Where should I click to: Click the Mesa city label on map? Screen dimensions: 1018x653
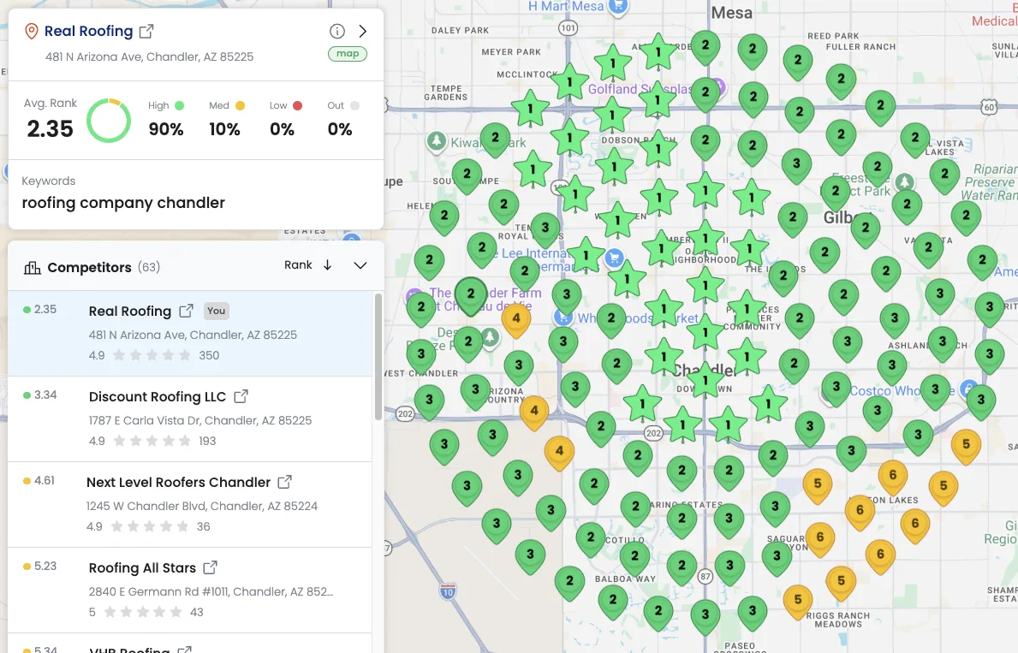click(x=732, y=12)
